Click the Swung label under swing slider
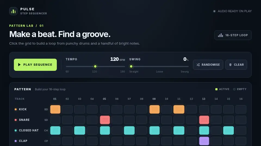The width and height of the screenshot is (261, 146). point(185,71)
